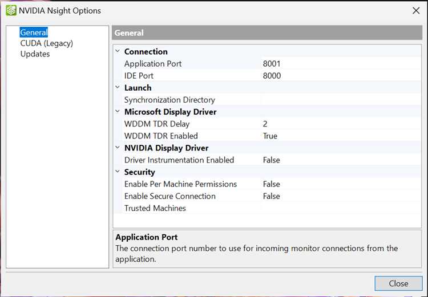The width and height of the screenshot is (428, 297).
Task: Edit the Application Port value 8001
Action: coord(341,63)
